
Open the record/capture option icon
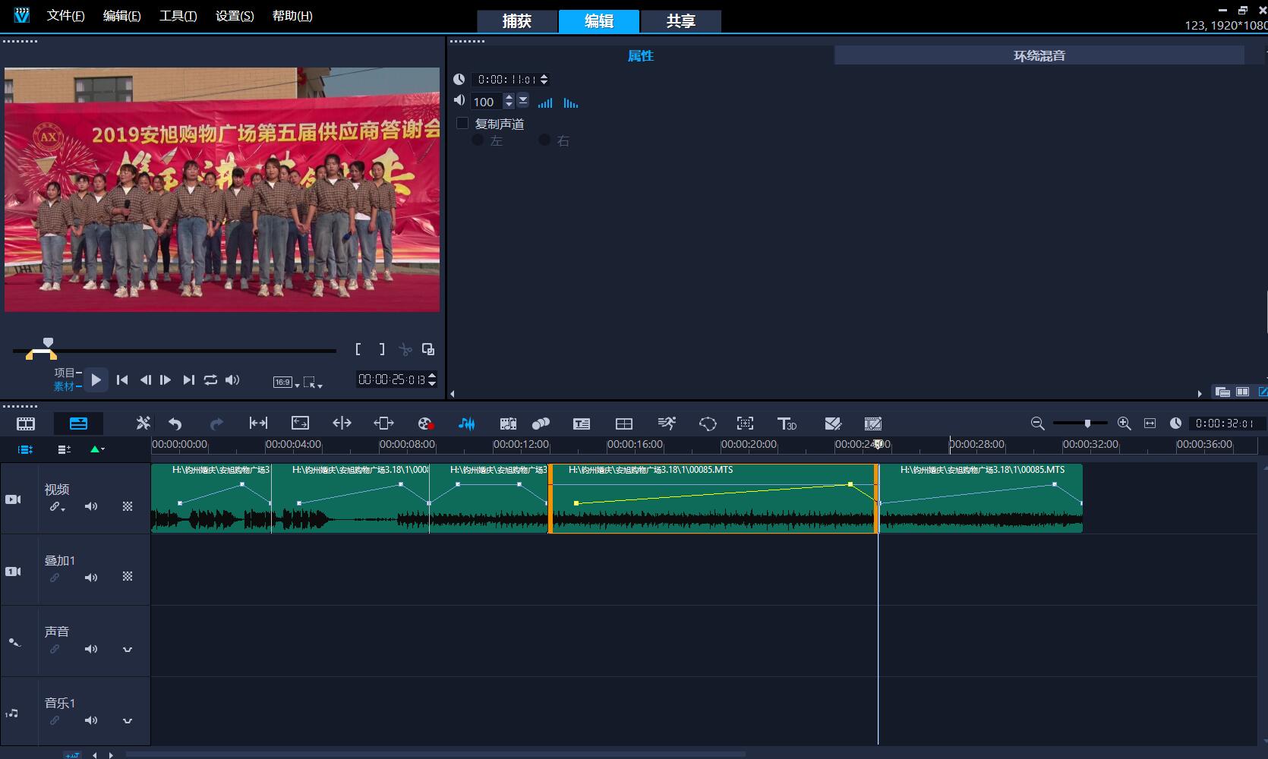(x=425, y=424)
